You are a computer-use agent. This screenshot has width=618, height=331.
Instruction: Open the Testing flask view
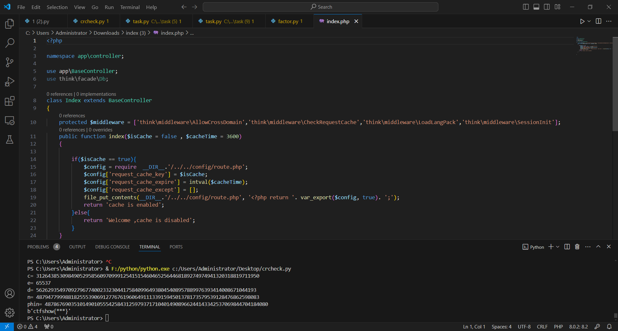click(10, 139)
